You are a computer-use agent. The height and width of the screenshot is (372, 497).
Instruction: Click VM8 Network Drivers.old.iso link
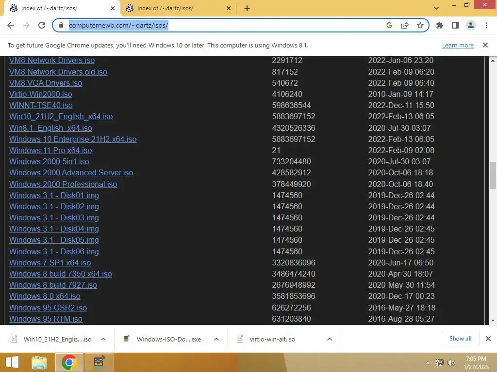tap(58, 72)
